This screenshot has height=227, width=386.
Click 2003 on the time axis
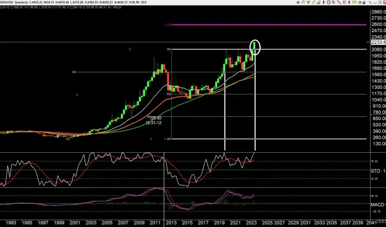point(91,223)
